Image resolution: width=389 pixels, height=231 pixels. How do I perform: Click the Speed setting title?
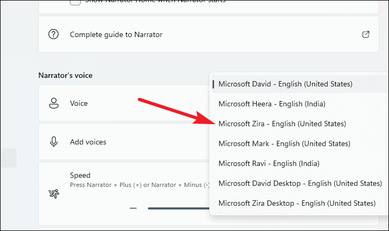click(80, 175)
